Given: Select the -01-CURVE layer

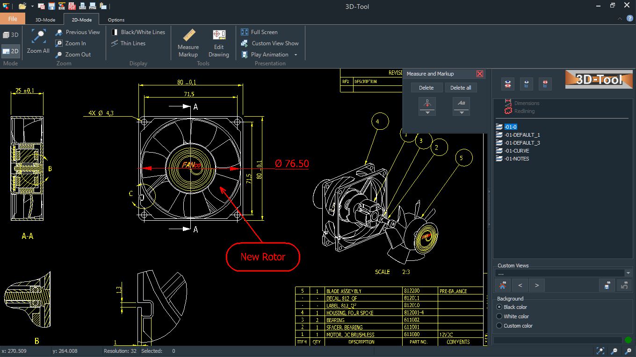Looking at the screenshot, I should [516, 151].
